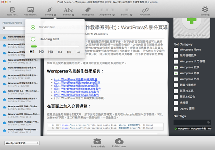Choose H5 heading level
This screenshot has height=150, width=215.
click(x=69, y=52)
